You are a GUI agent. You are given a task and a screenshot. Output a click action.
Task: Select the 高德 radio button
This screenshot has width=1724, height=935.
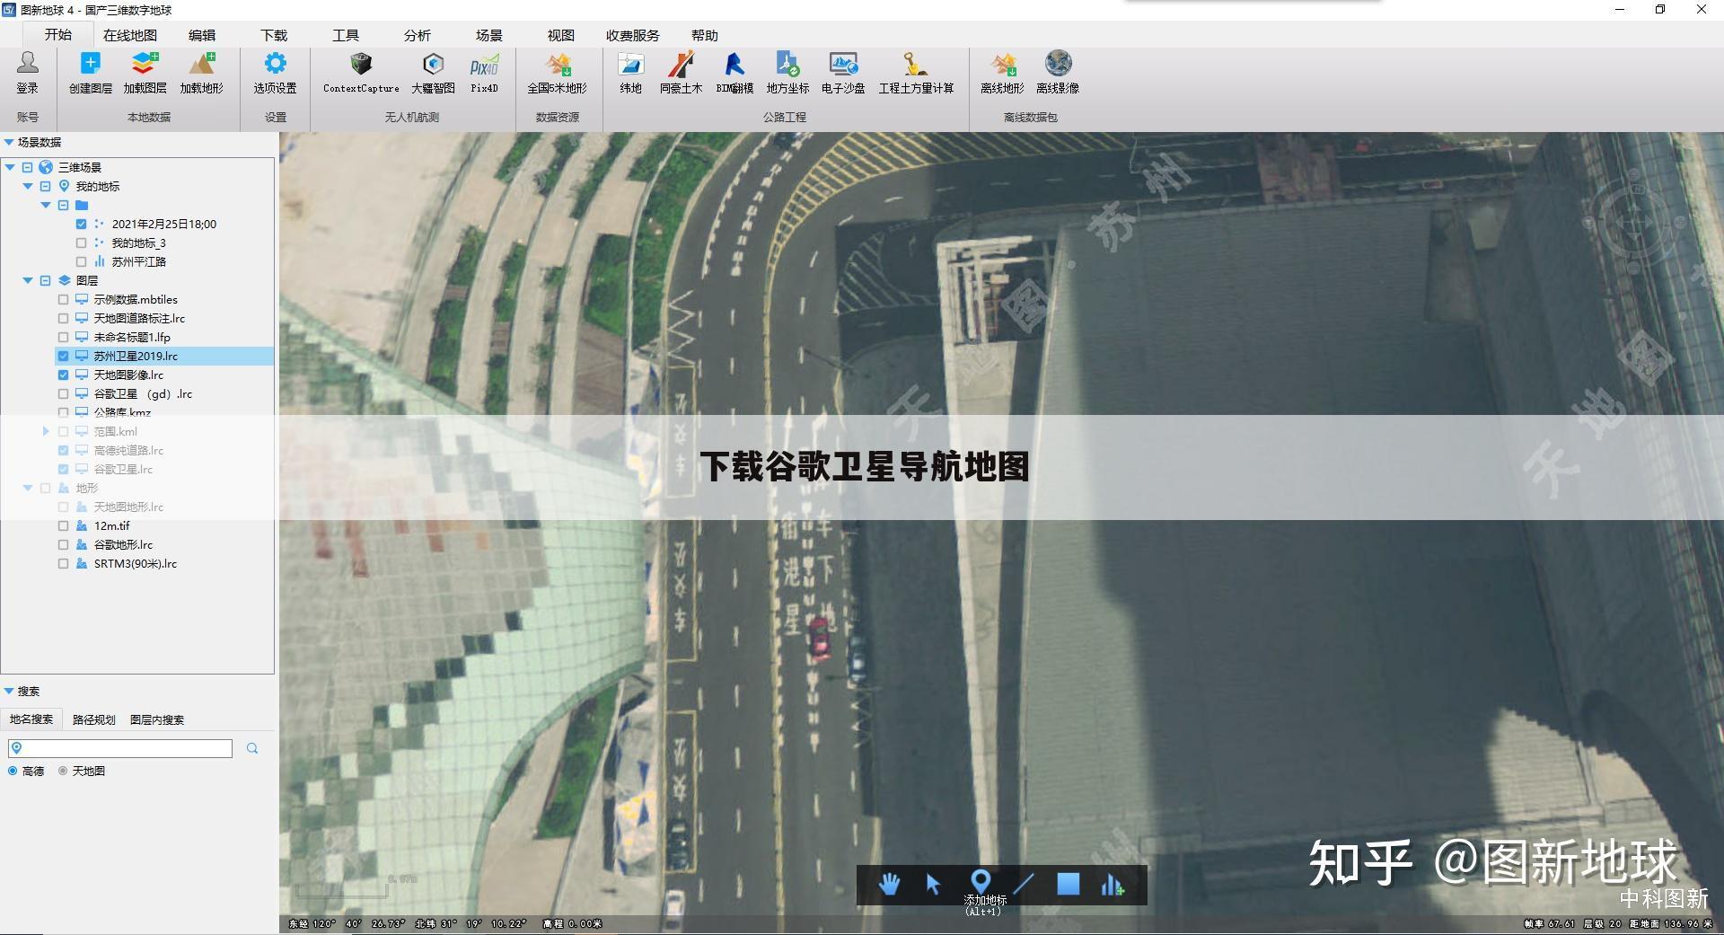coord(13,771)
